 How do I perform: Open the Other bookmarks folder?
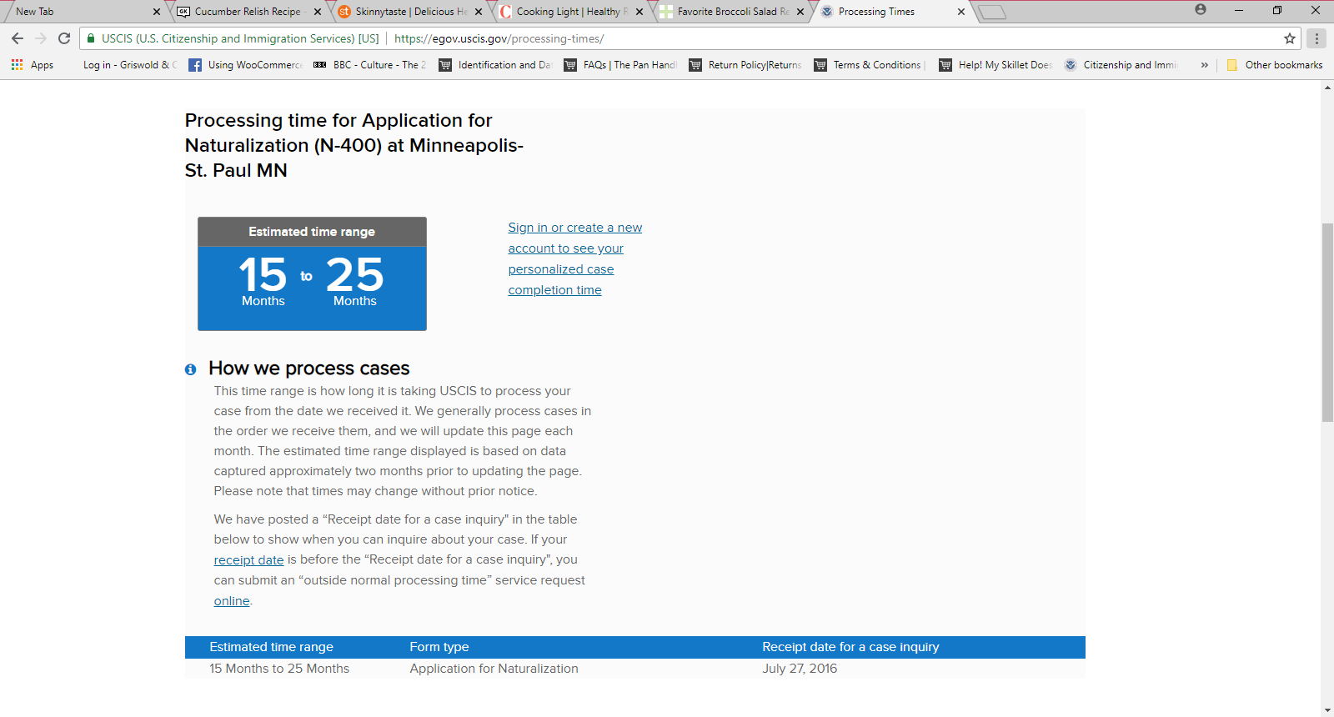[x=1275, y=65]
